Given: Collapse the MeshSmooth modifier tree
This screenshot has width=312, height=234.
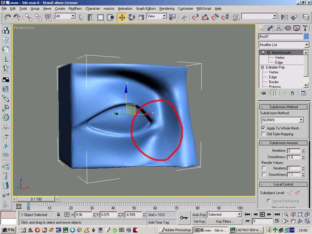Looking at the screenshot, I should pyautogui.click(x=269, y=53).
